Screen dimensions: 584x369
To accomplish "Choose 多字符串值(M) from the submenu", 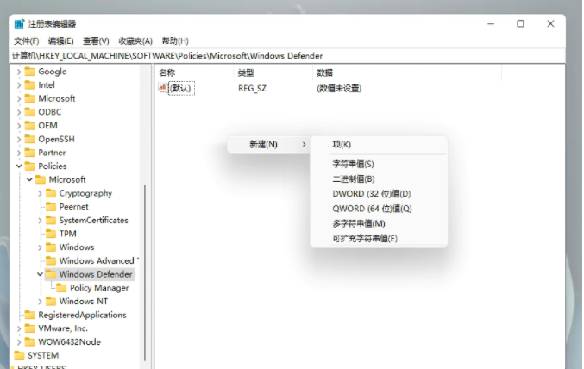I will (x=379, y=223).
